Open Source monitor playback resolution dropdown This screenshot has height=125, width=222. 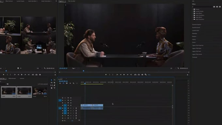(x=40, y=68)
